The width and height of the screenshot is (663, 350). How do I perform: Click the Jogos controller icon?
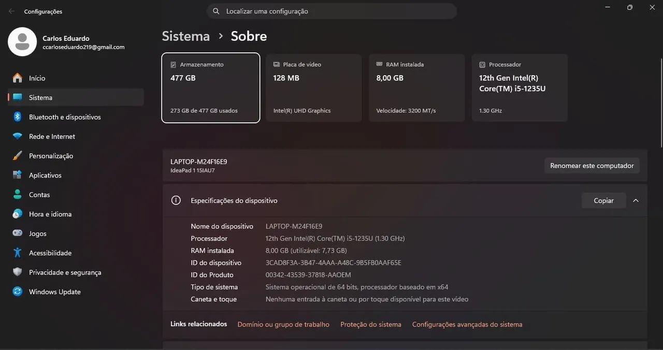point(18,234)
